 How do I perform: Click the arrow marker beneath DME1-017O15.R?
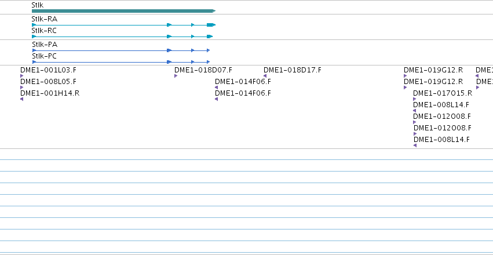coord(414,99)
